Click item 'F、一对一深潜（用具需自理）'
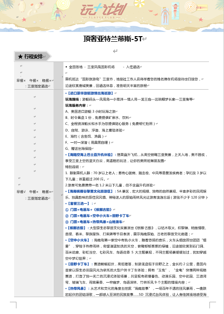 click(x=88, y=142)
